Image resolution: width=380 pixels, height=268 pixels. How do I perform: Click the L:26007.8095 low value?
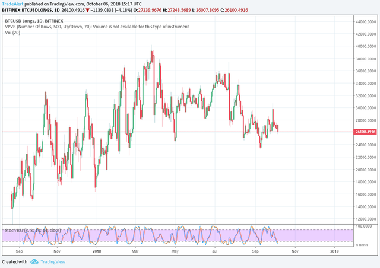coord(205,10)
